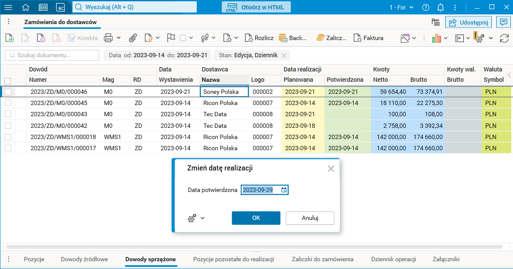Check the row for 2023/ZD/WMS1/000018

click(x=8, y=137)
